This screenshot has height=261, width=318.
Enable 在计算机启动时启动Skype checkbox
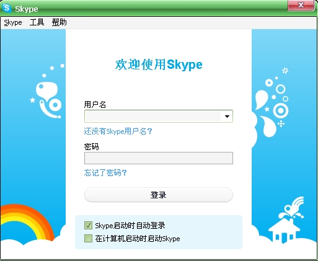point(88,238)
